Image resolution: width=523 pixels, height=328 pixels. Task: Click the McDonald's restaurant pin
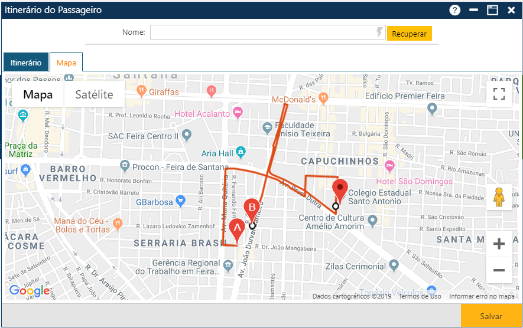[x=323, y=99]
